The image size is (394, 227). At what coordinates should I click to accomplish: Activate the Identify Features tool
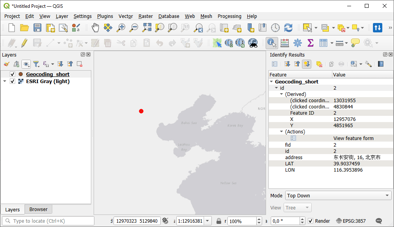[272, 43]
